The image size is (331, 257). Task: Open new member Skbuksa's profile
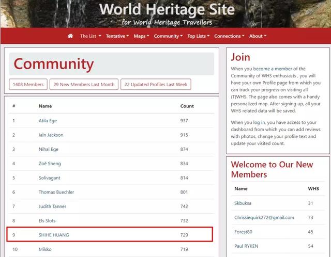pyautogui.click(x=243, y=203)
